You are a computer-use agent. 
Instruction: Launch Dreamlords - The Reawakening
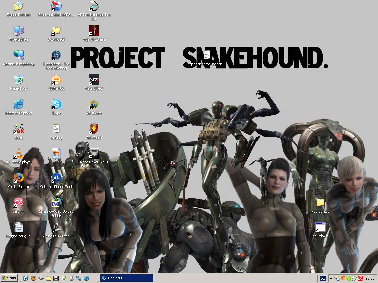click(56, 60)
